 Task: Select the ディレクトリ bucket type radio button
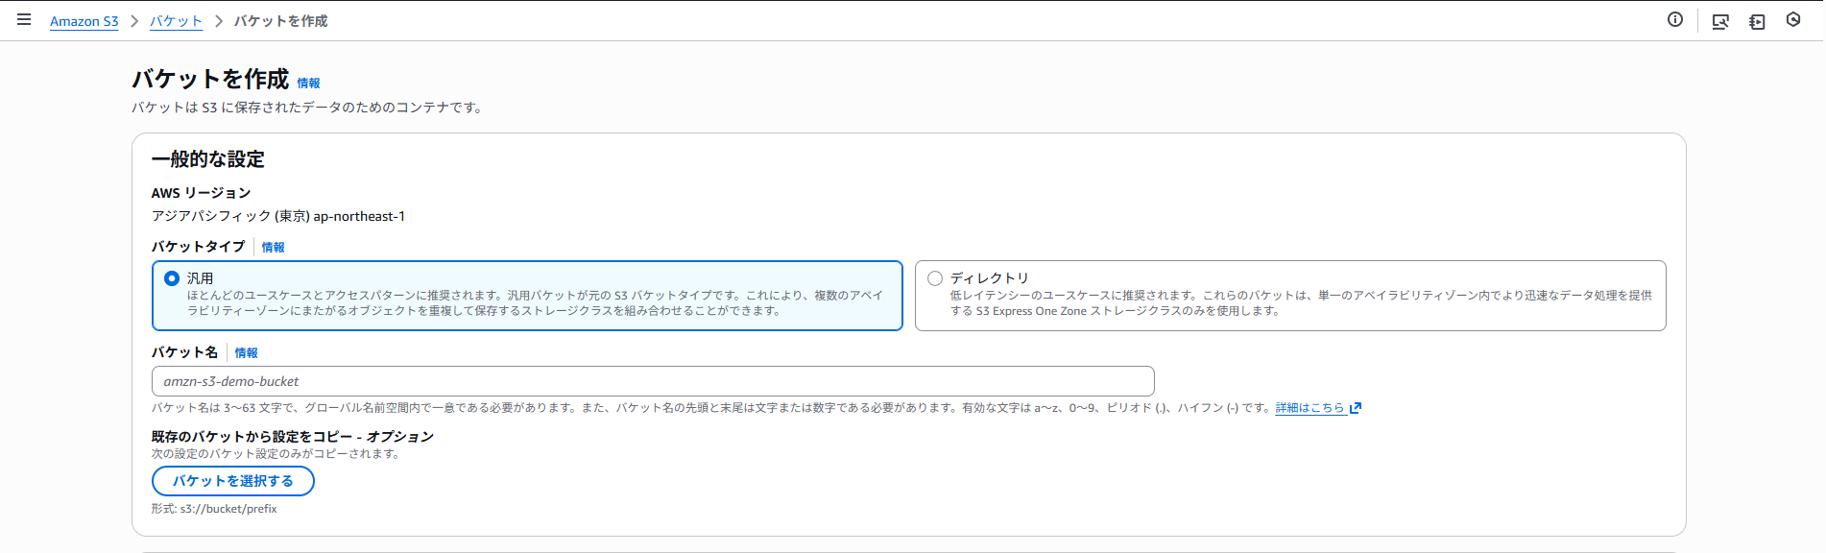pos(935,278)
